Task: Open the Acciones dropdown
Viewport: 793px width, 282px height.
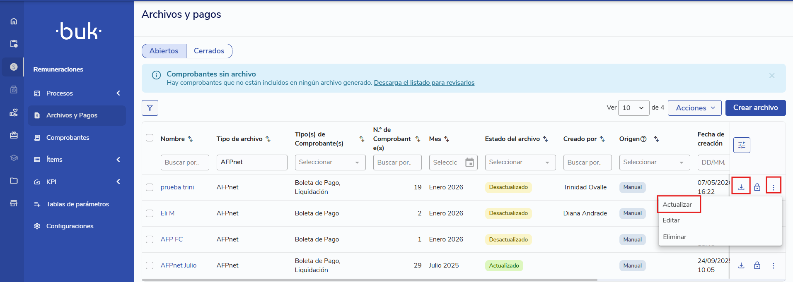Action: pos(695,108)
